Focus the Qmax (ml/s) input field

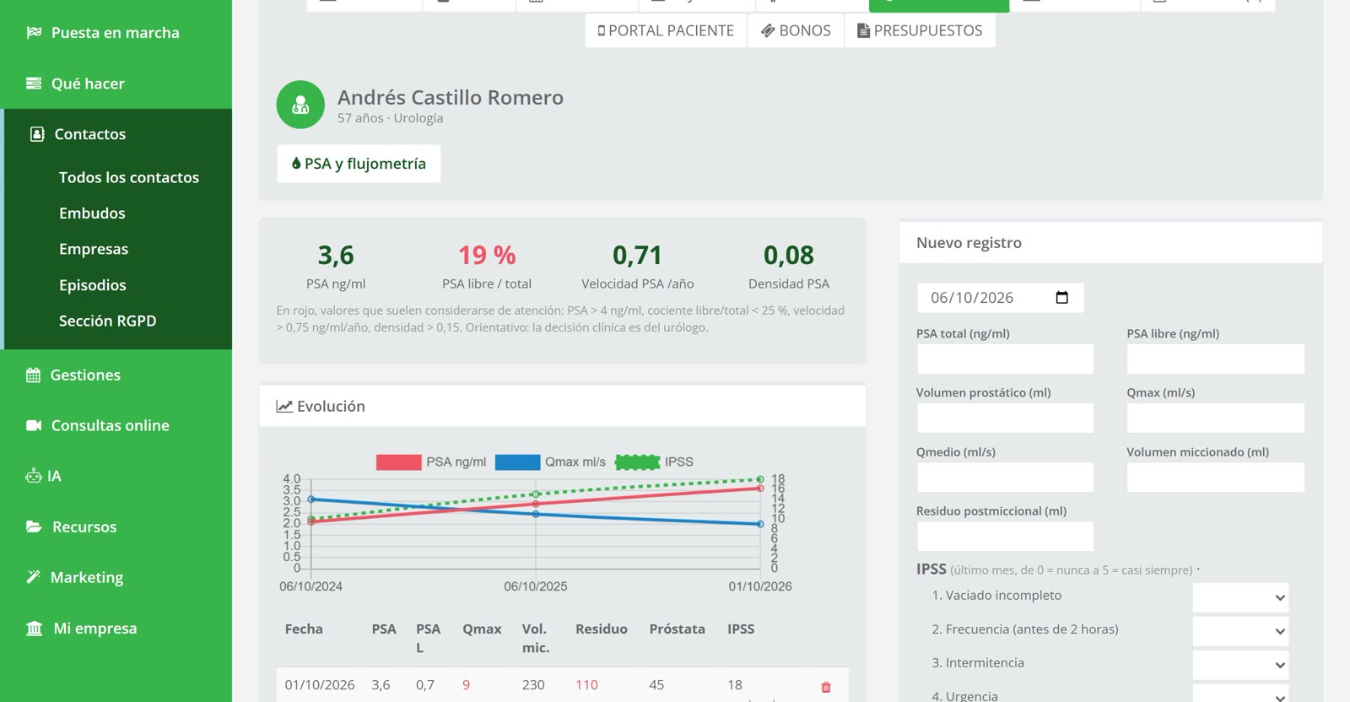(1215, 418)
